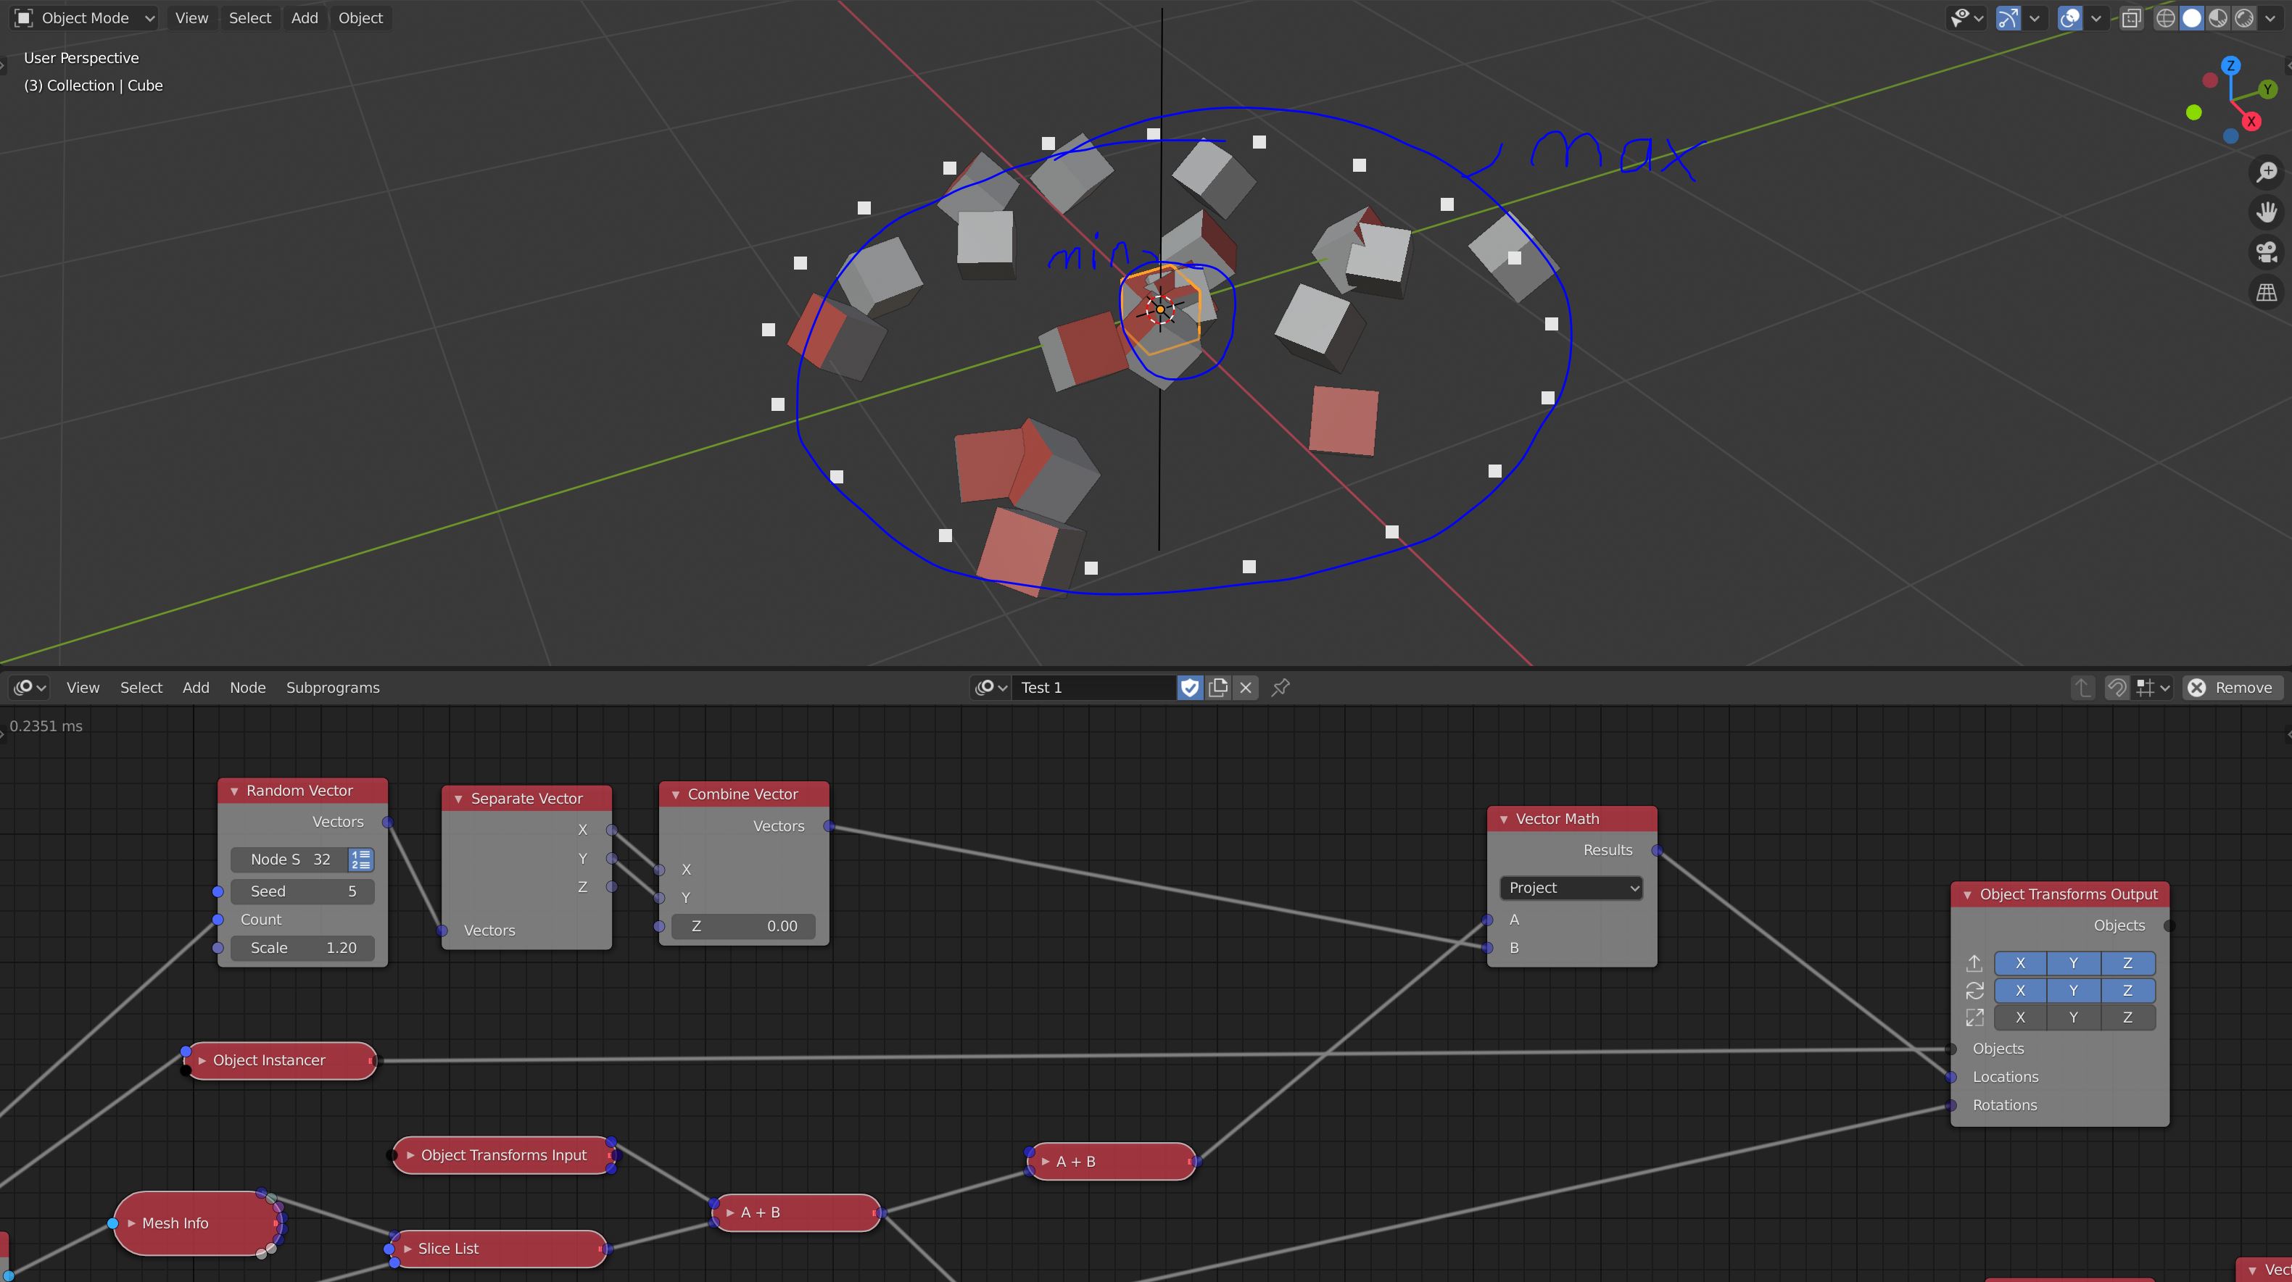The width and height of the screenshot is (2292, 1282).
Task: Toggle location X in Transforms Output
Action: (x=2020, y=963)
